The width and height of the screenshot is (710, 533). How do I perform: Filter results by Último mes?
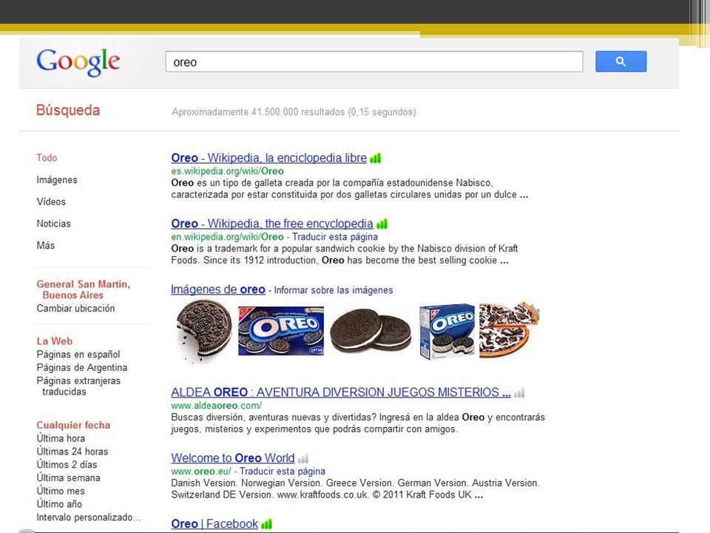click(x=61, y=491)
